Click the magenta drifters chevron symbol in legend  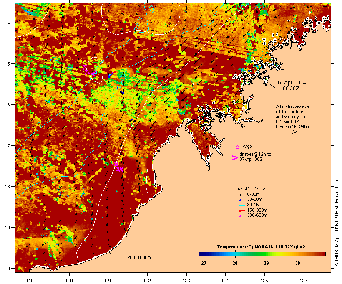coord(234,158)
